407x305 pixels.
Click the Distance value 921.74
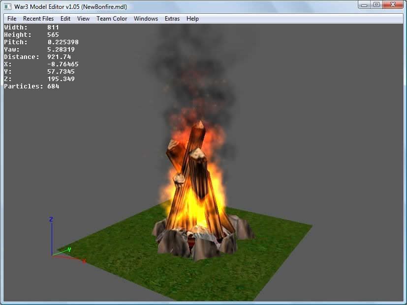(59, 57)
